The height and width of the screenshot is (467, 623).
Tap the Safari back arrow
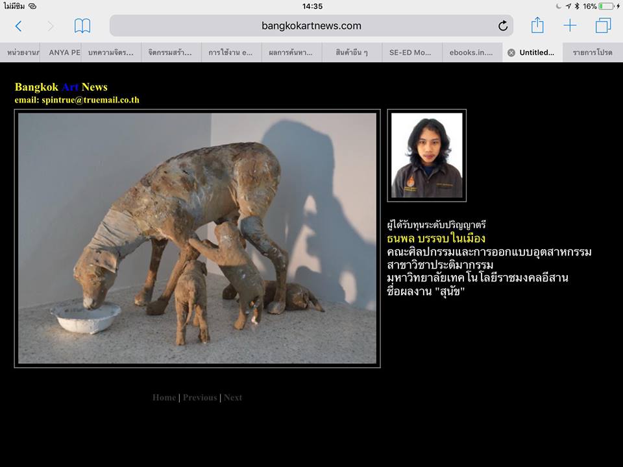coord(18,26)
